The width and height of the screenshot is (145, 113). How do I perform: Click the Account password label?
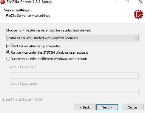[23, 84]
